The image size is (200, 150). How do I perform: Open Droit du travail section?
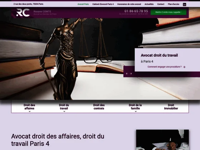[x=64, y=107]
